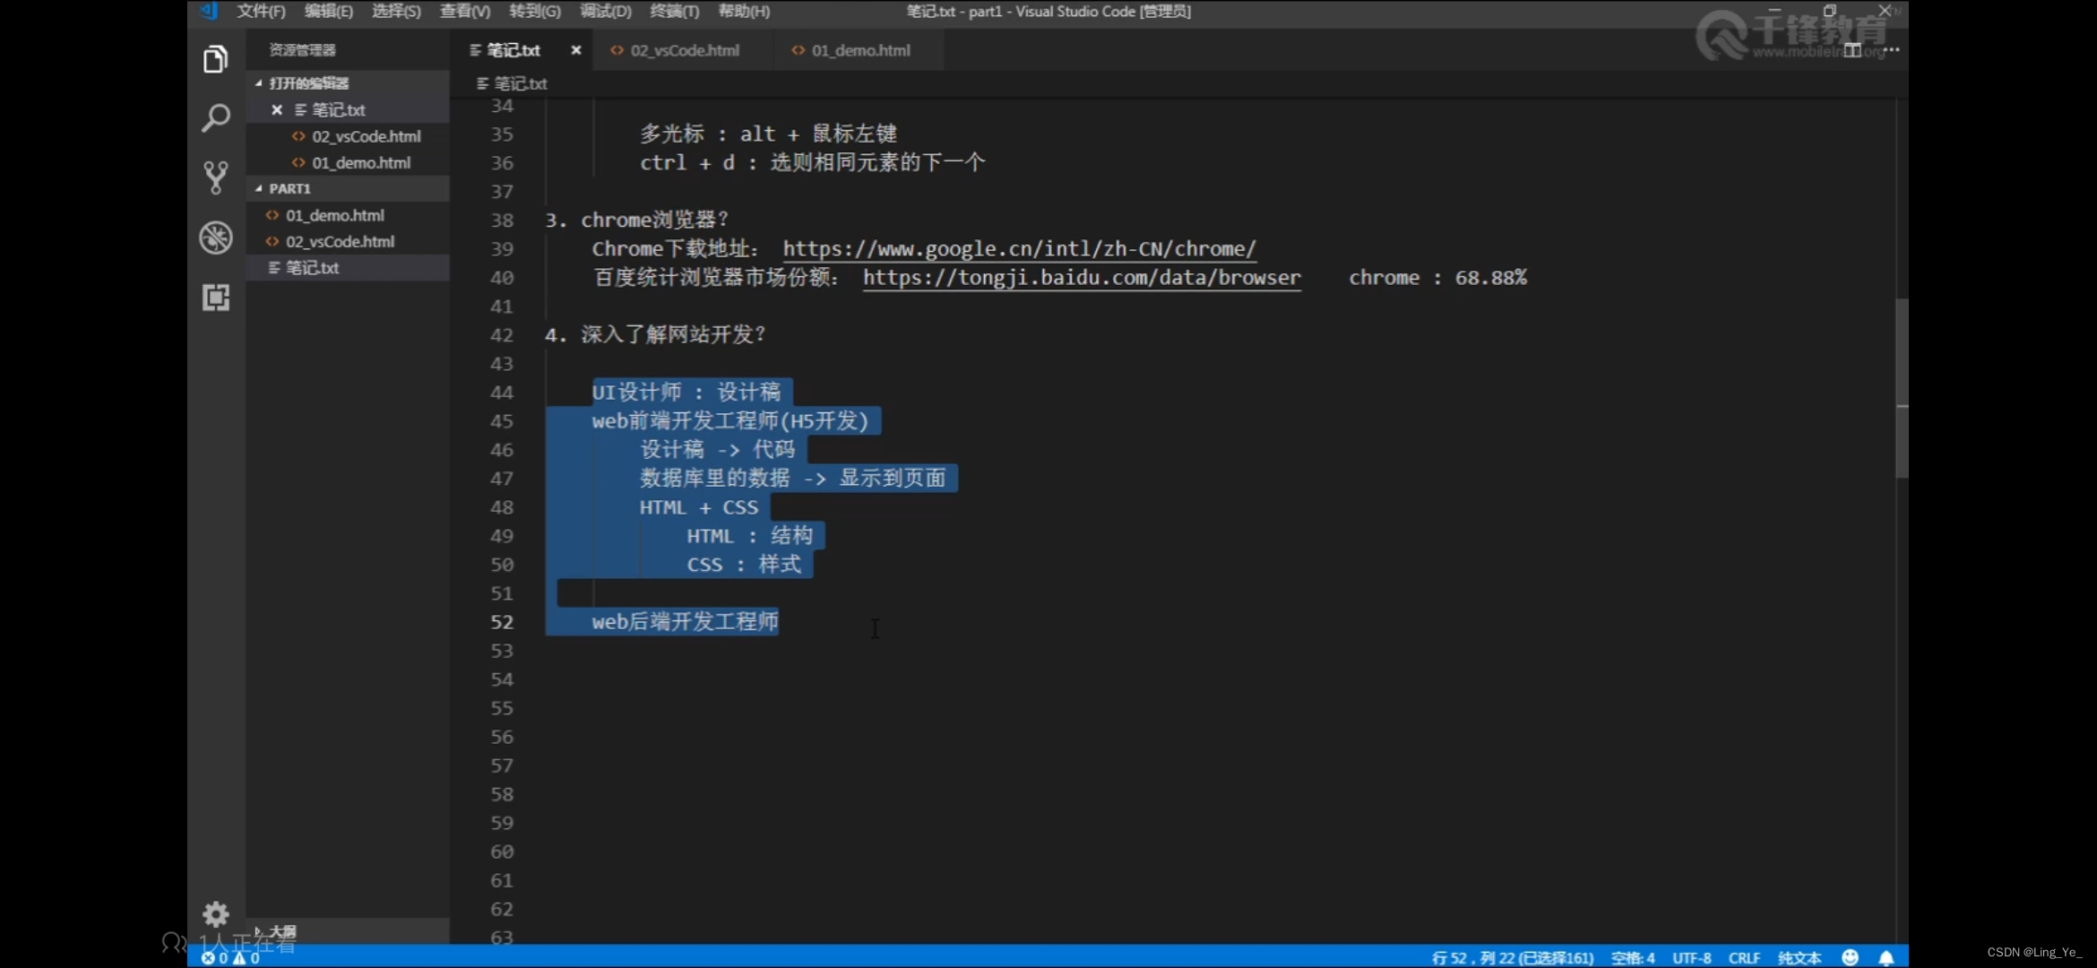Click the split editor icon
The height and width of the screenshot is (968, 2097).
point(1852,50)
